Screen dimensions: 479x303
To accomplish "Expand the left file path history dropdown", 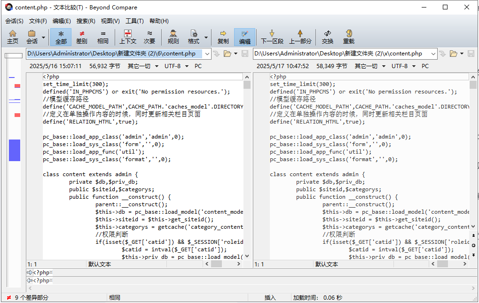I will pyautogui.click(x=207, y=54).
